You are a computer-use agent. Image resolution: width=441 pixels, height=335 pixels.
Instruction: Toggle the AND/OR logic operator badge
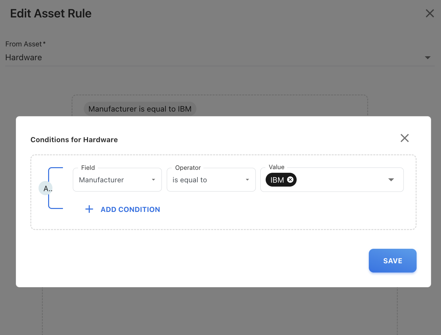pyautogui.click(x=46, y=188)
